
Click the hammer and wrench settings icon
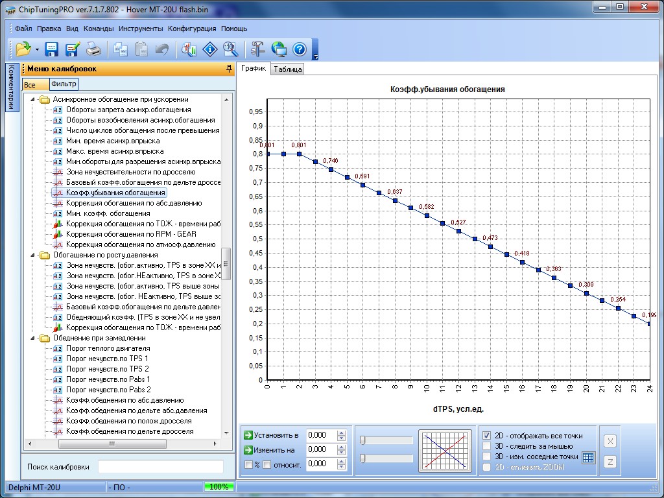pos(258,49)
